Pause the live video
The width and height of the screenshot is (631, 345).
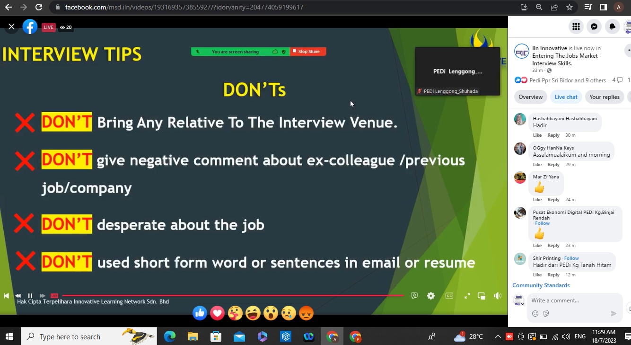coord(30,296)
